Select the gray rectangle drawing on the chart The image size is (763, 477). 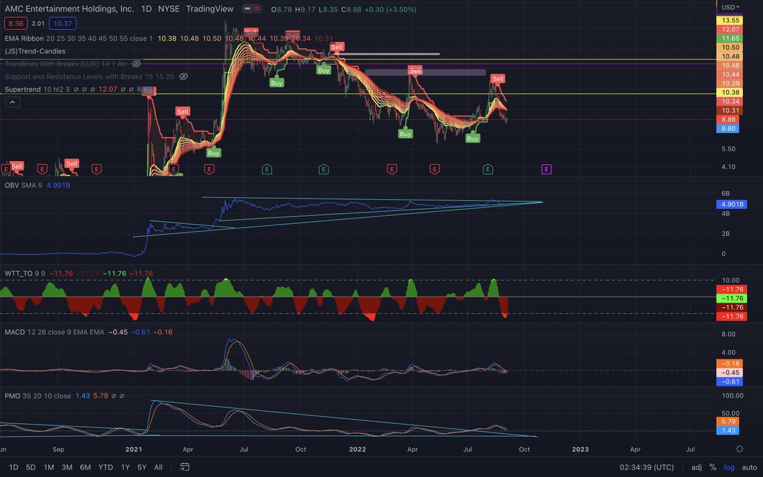(425, 73)
